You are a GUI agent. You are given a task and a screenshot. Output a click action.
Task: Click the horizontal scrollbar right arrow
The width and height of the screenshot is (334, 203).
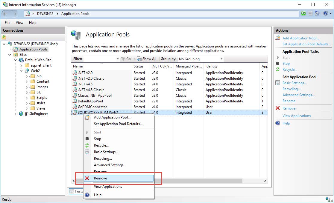click(x=265, y=181)
